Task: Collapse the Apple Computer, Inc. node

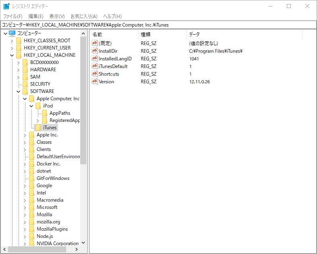Action: tap(25, 99)
